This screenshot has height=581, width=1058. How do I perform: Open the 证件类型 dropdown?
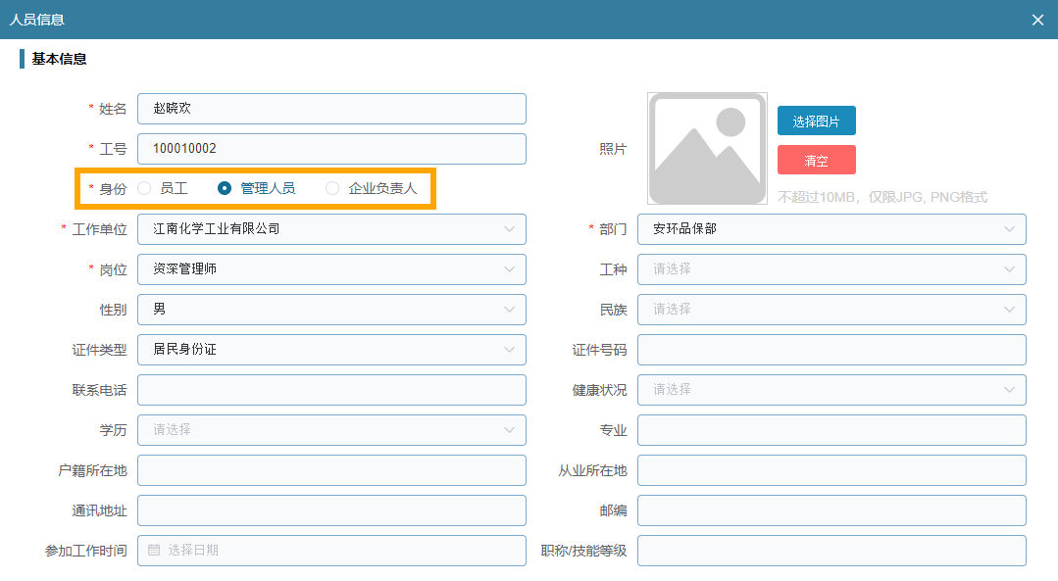tap(331, 350)
